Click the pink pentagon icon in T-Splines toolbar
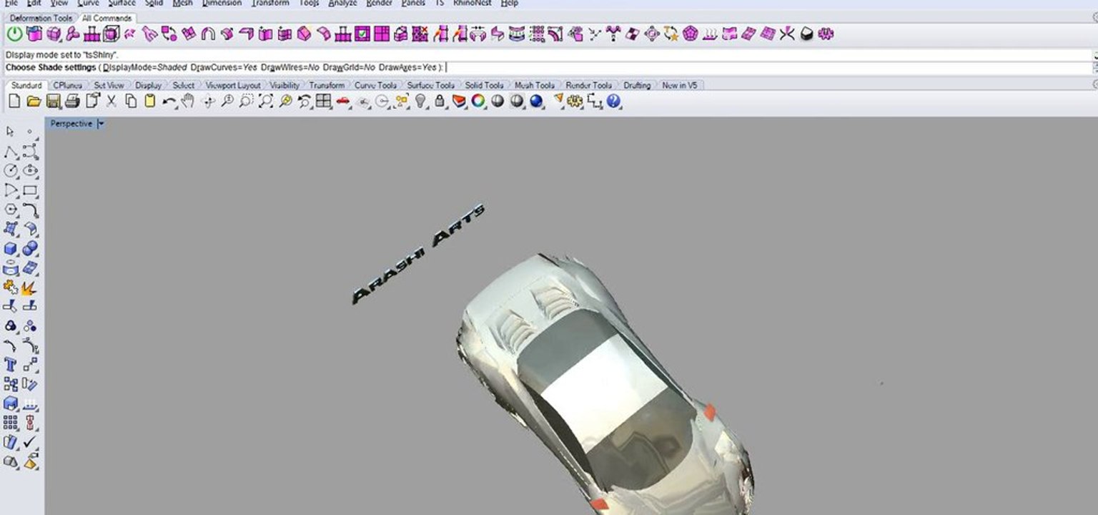 click(690, 34)
